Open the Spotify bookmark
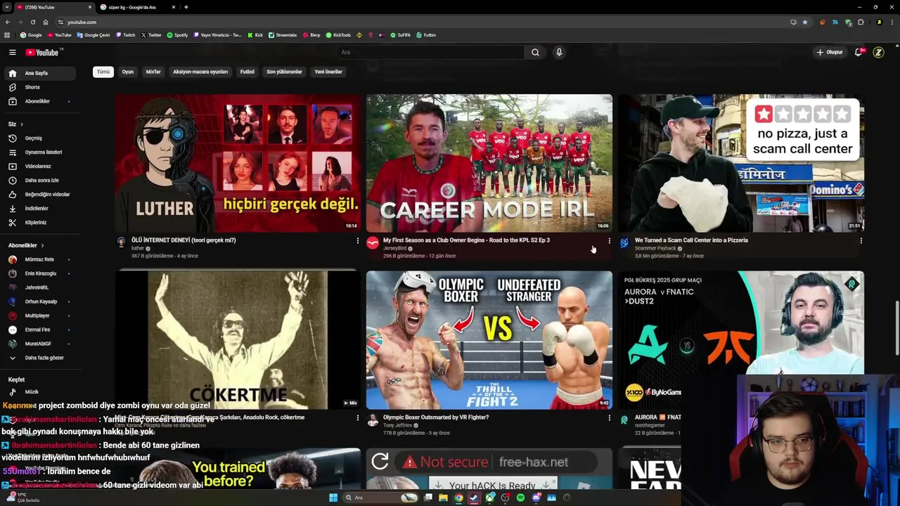Viewport: 900px width, 506px height. click(x=178, y=34)
